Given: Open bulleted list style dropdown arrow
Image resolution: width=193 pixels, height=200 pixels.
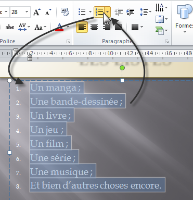Looking at the screenshot, I should pos(90,12).
